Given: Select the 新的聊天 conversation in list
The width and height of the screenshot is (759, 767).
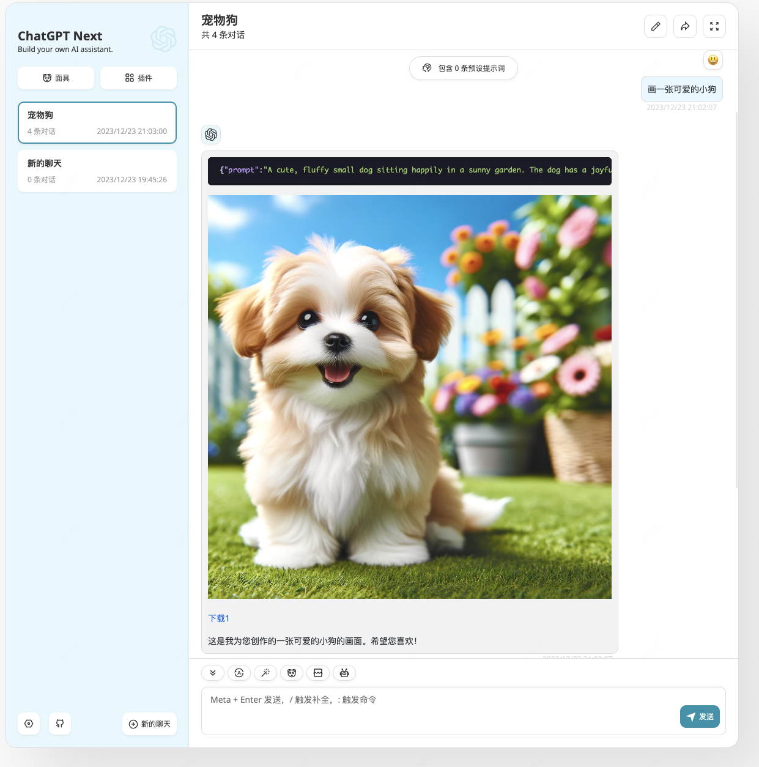Looking at the screenshot, I should tap(97, 171).
